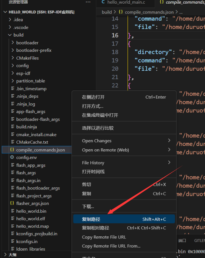Click Copy Remote File URL menu entry
Screen dimensions: 205x258
(x=104, y=237)
